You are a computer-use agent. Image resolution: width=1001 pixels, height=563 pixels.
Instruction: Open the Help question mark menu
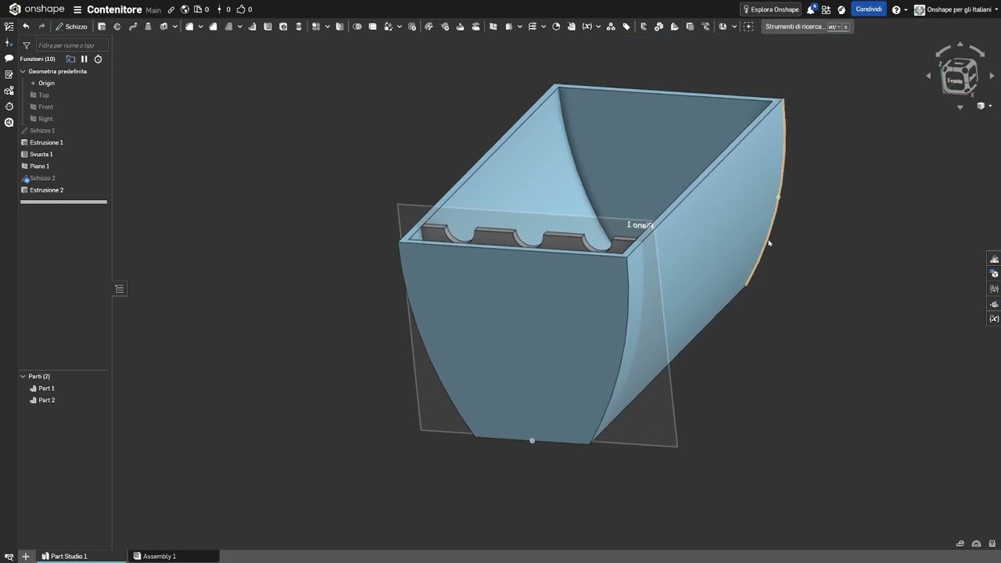pyautogui.click(x=897, y=9)
